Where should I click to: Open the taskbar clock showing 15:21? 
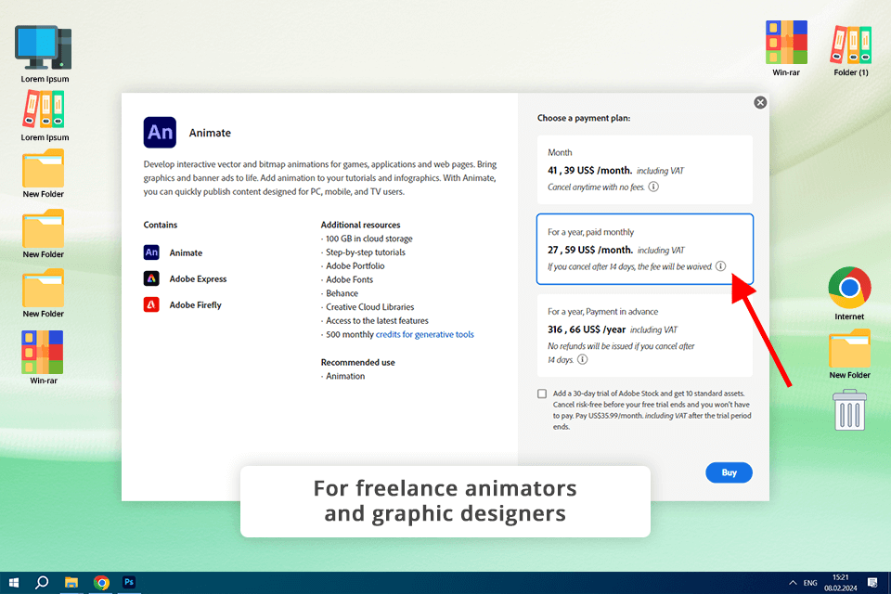coord(841,583)
